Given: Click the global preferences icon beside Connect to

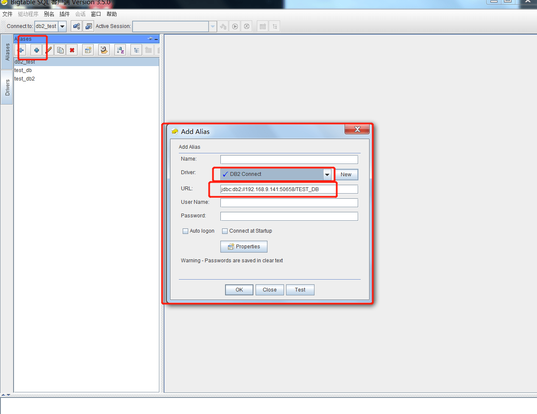Looking at the screenshot, I should 76,26.
